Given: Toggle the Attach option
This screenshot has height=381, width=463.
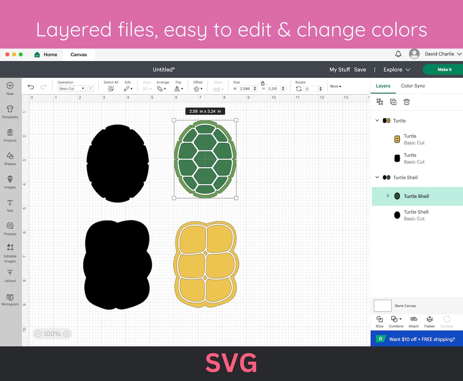Looking at the screenshot, I should (x=413, y=321).
